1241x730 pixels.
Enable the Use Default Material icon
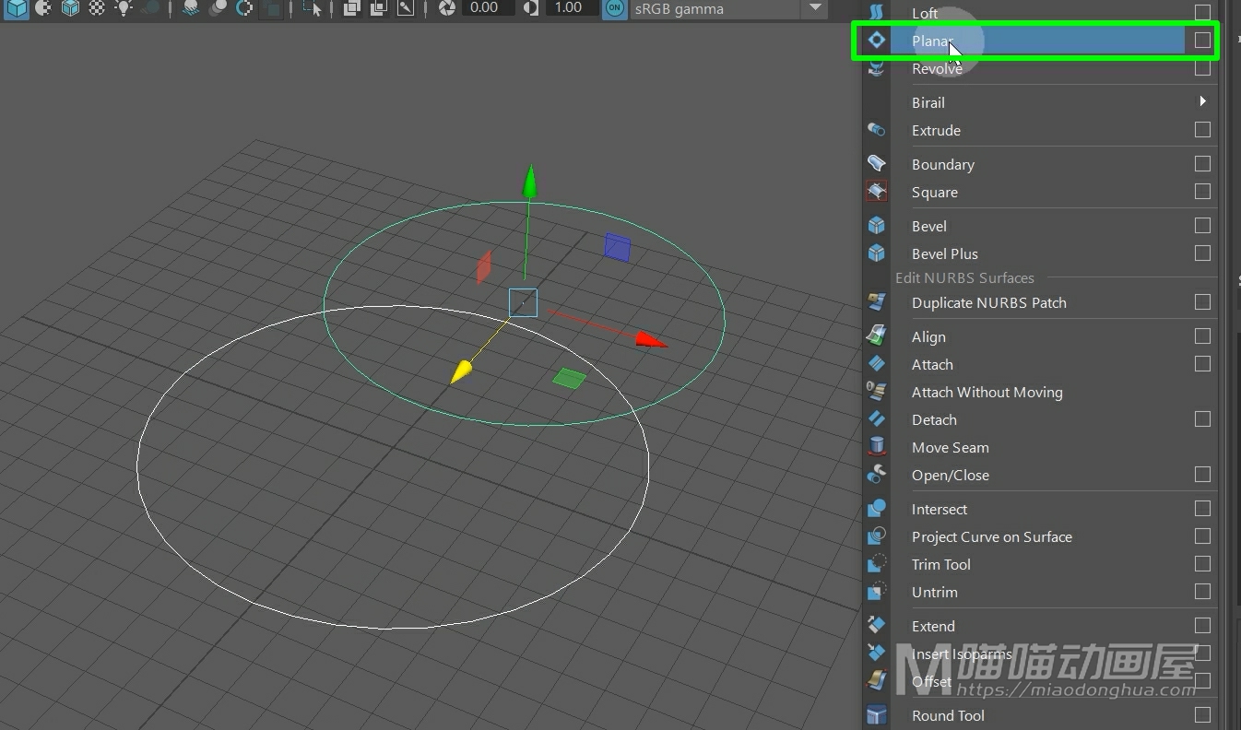(x=43, y=8)
